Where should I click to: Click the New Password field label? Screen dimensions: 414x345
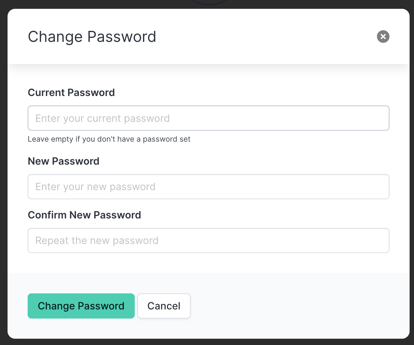[x=63, y=161]
